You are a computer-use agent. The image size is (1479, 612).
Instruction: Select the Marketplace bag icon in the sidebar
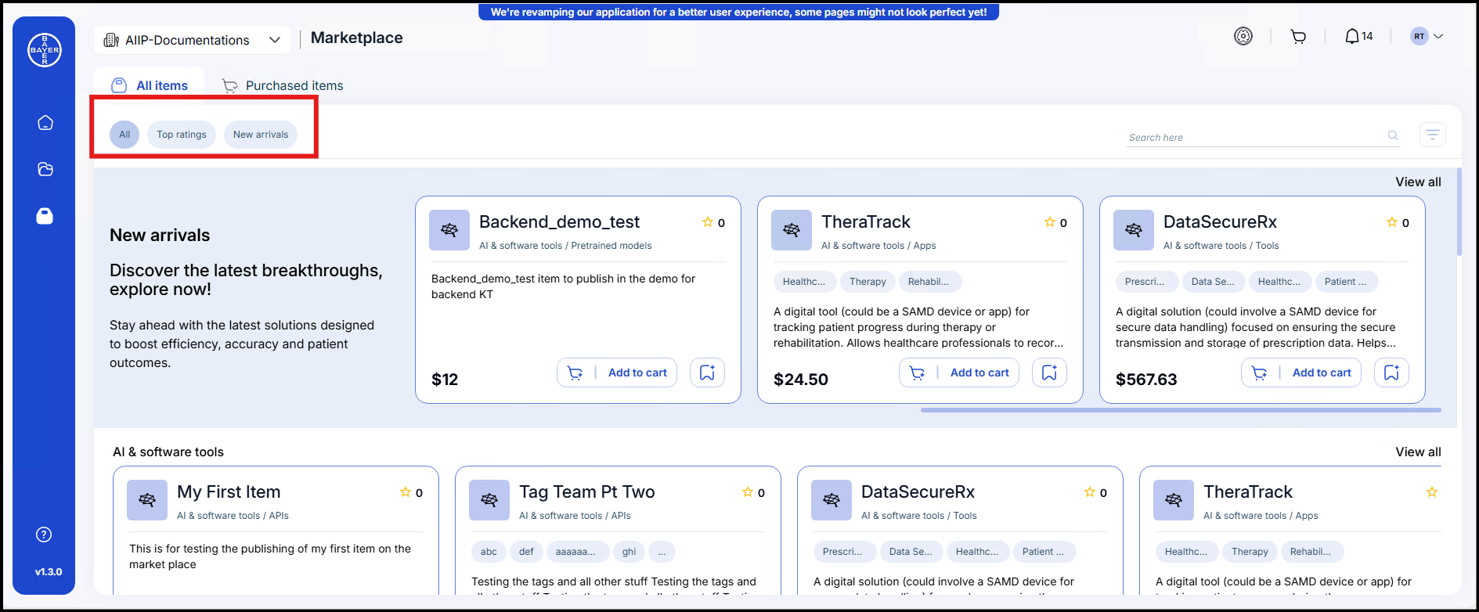45,216
